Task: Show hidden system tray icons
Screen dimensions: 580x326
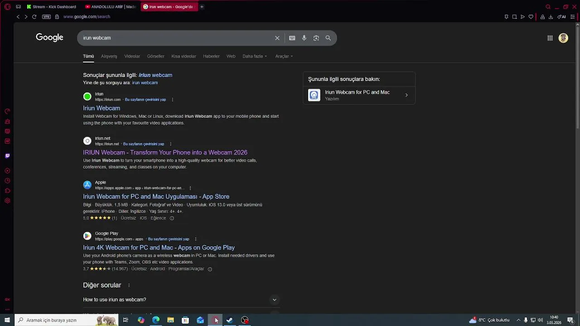Action: click(518, 320)
